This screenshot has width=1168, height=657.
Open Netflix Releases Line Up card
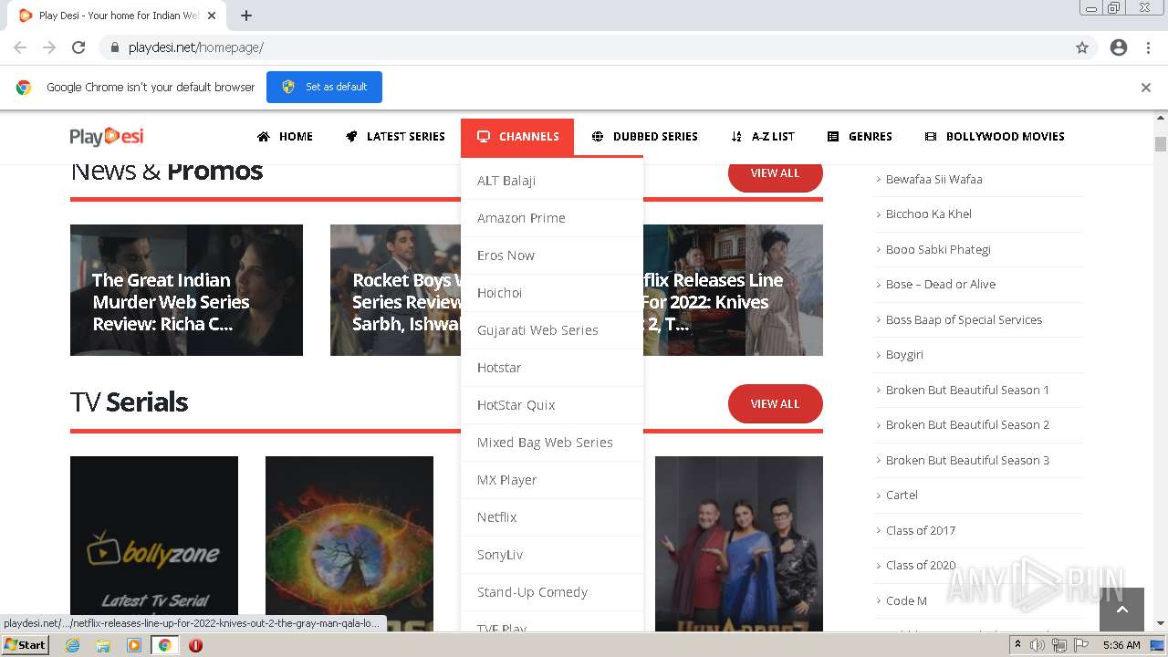pyautogui.click(x=733, y=290)
